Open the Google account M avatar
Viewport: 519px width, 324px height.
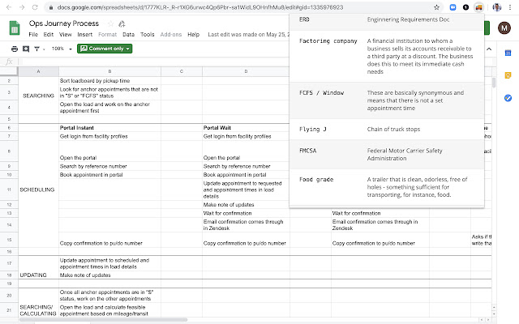pos(504,28)
